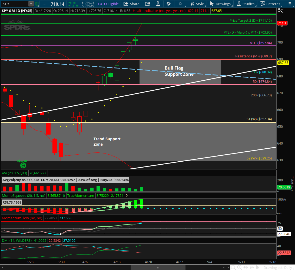Viewport: 295px width, 271px height.
Task: Click the Buy/Sell: 66/34% label
Action: tap(115, 180)
